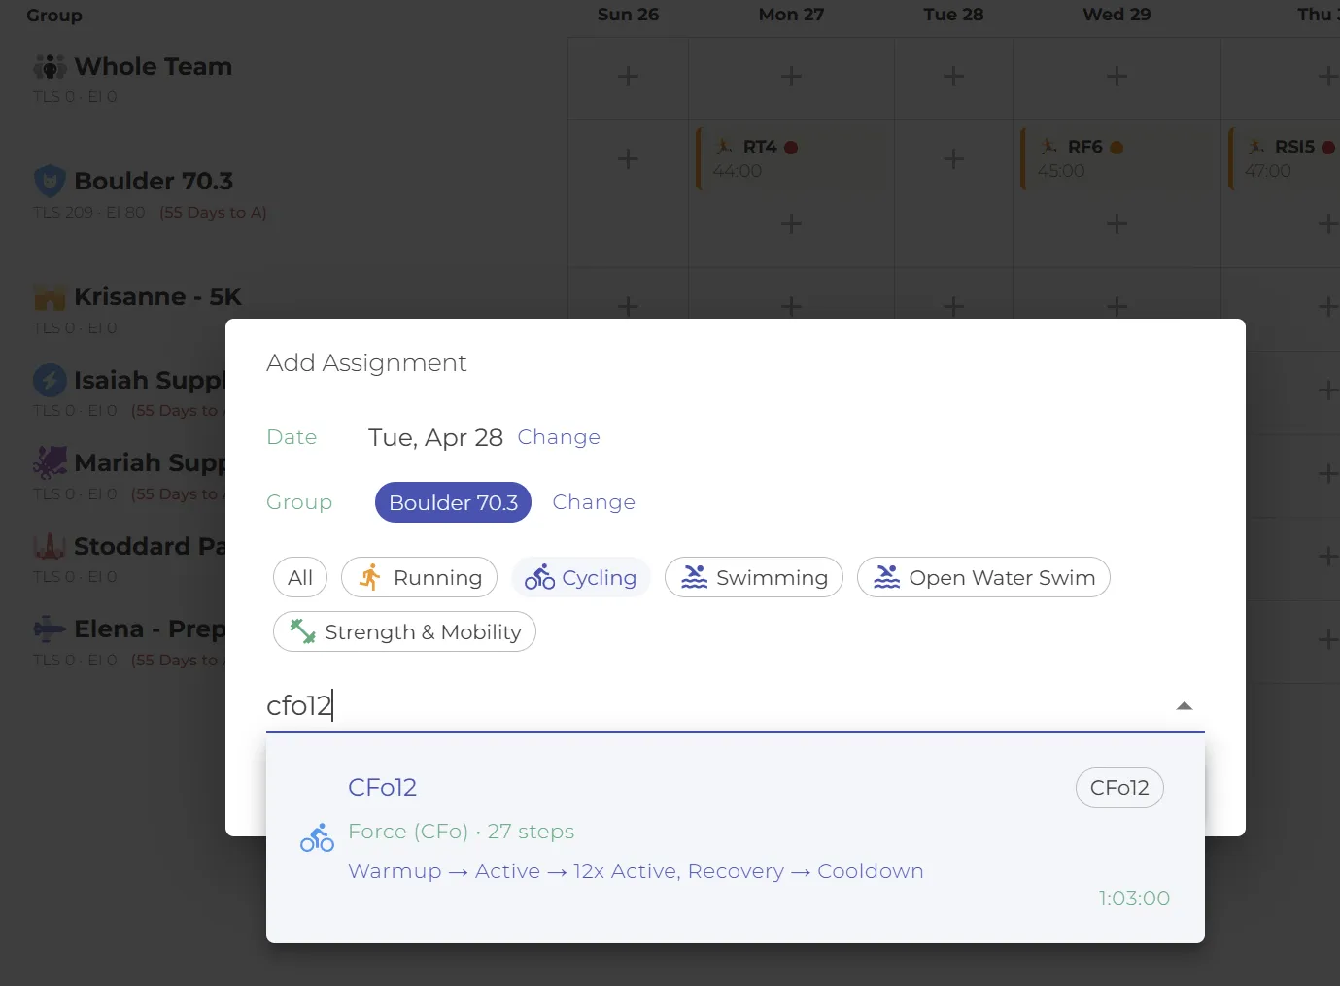Click the cycling icon beside CFo12 result
The image size is (1340, 986).
317,836
